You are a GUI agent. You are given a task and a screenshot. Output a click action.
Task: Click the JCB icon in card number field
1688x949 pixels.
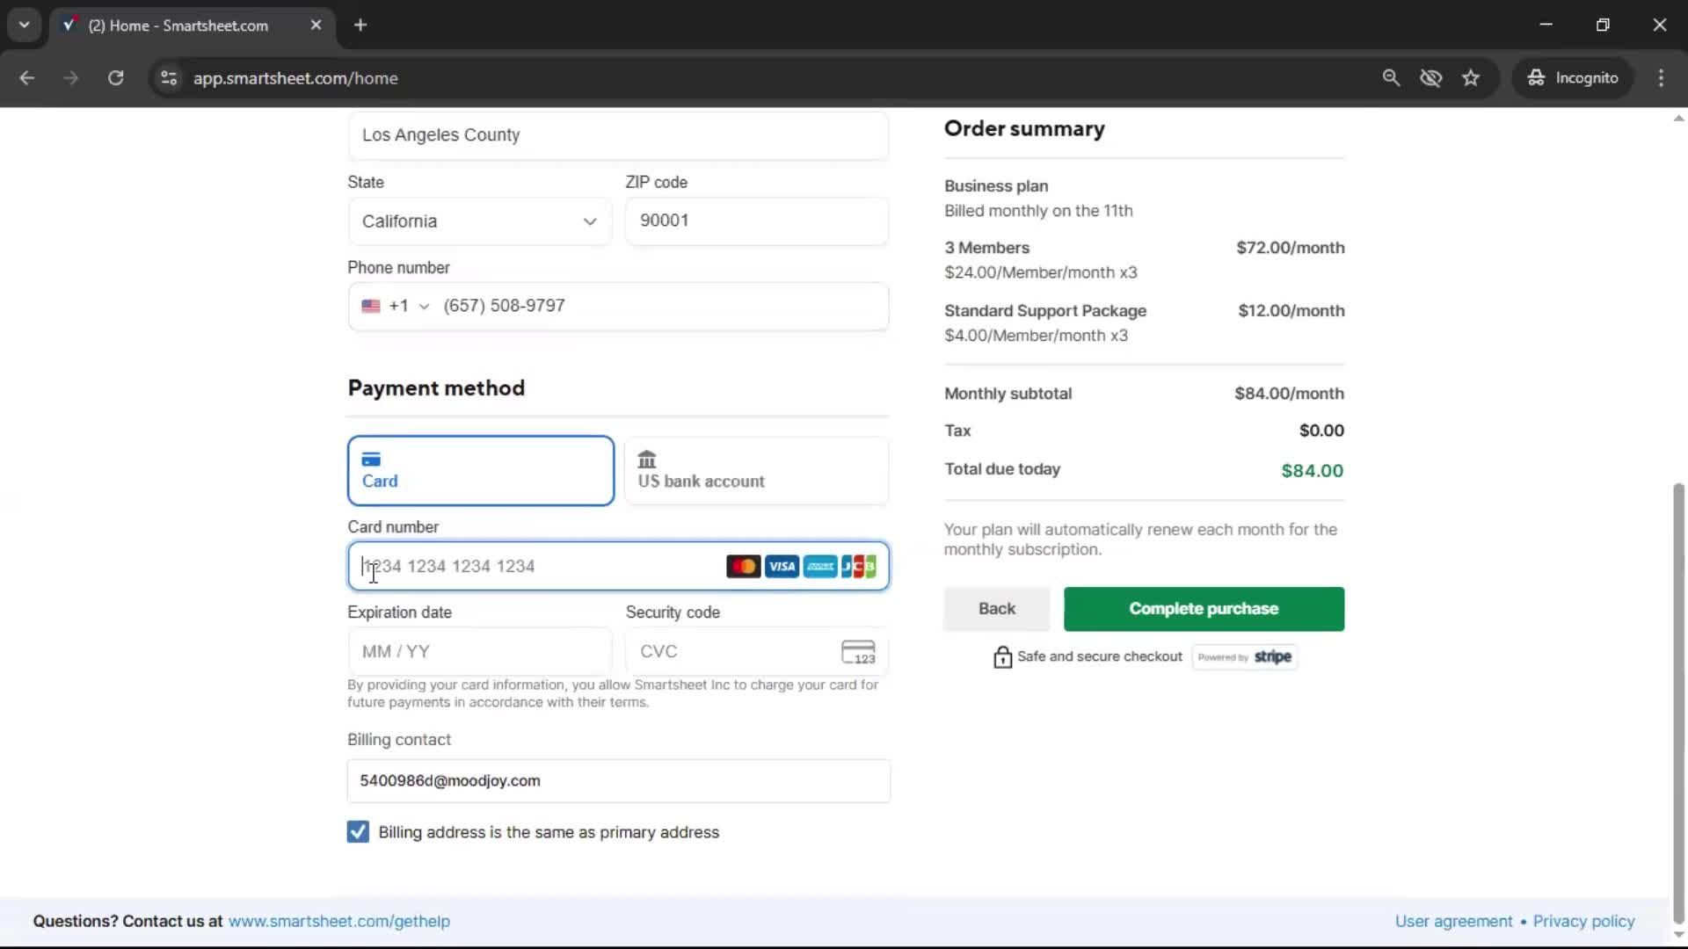tap(859, 566)
